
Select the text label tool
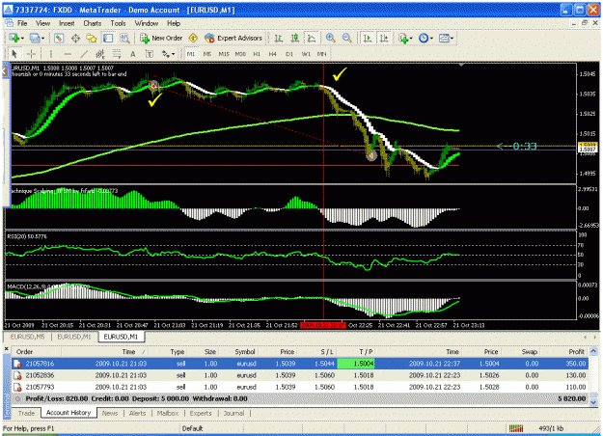150,54
